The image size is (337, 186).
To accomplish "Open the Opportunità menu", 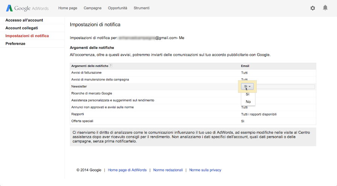I will tap(117, 8).
